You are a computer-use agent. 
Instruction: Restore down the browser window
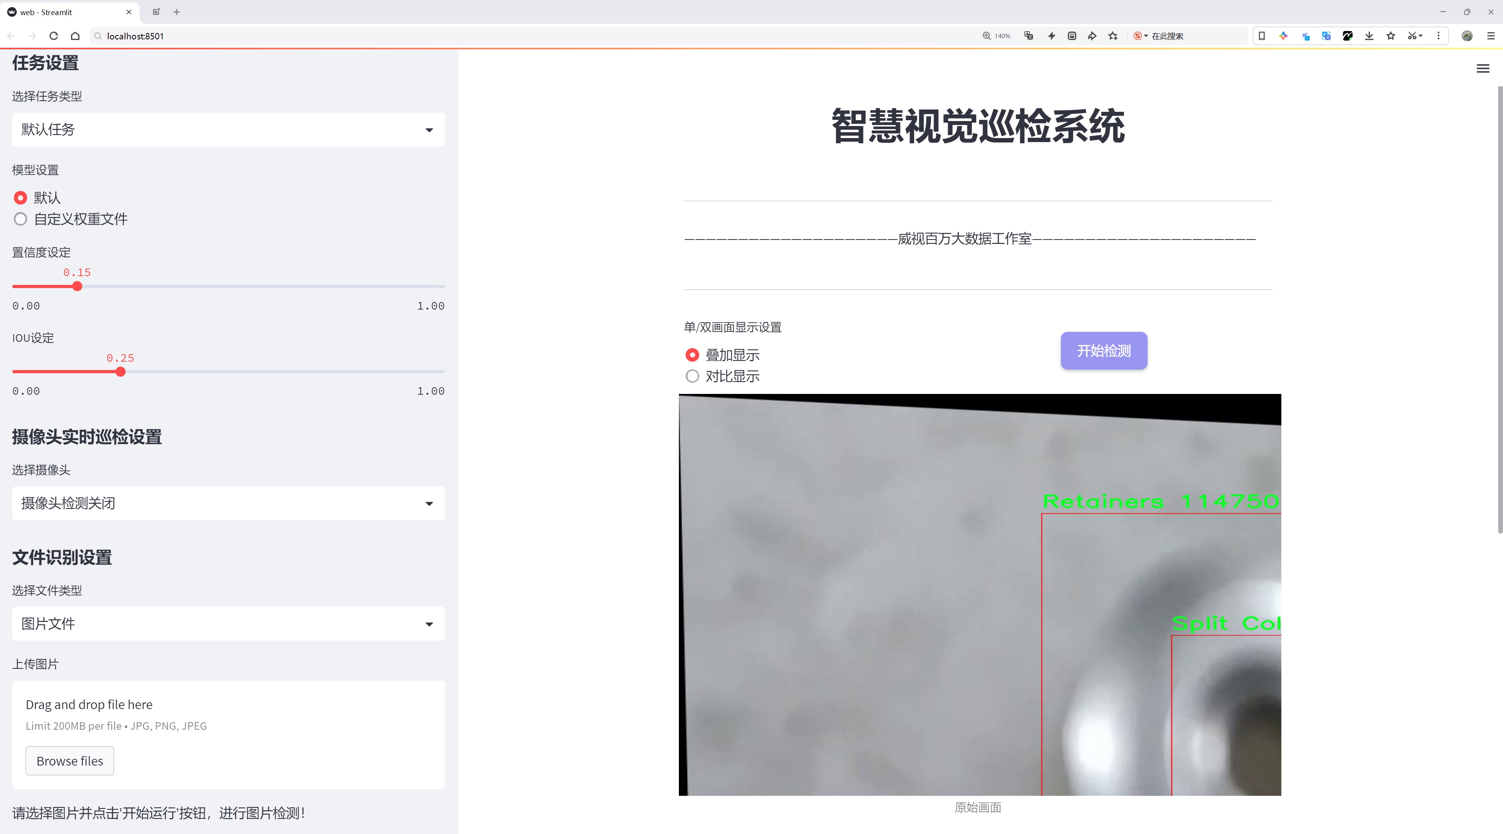click(x=1467, y=12)
